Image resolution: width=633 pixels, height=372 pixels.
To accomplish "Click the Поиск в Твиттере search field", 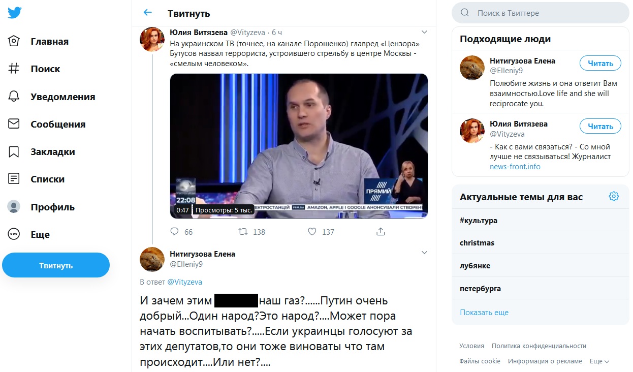I will click(x=540, y=13).
